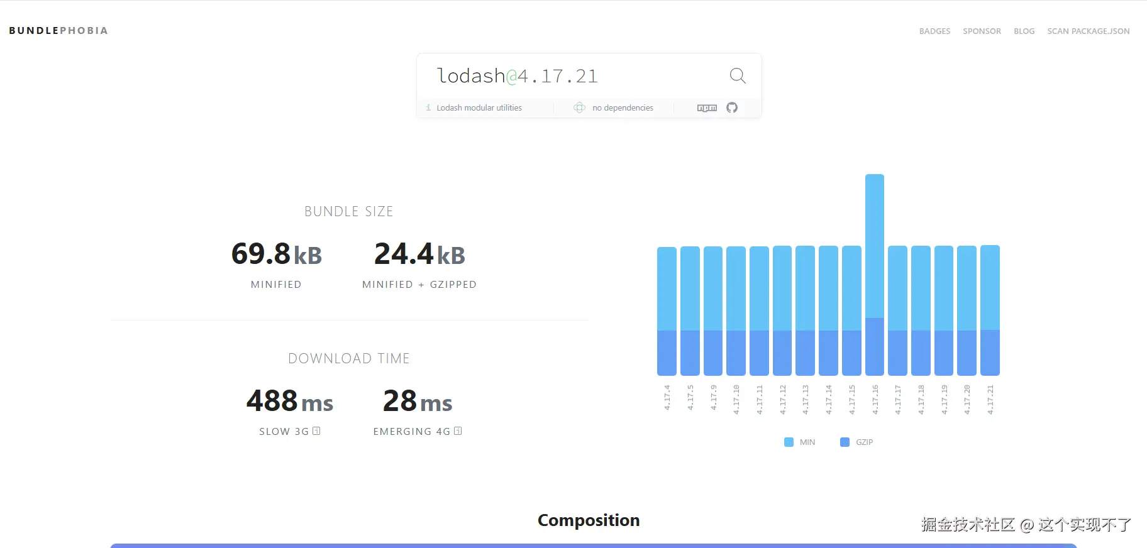This screenshot has height=548, width=1147.
Task: Select the bar for version 4.17.13
Action: (x=805, y=311)
